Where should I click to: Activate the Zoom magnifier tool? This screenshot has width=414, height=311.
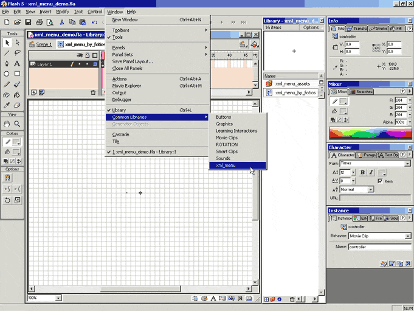tap(17, 123)
